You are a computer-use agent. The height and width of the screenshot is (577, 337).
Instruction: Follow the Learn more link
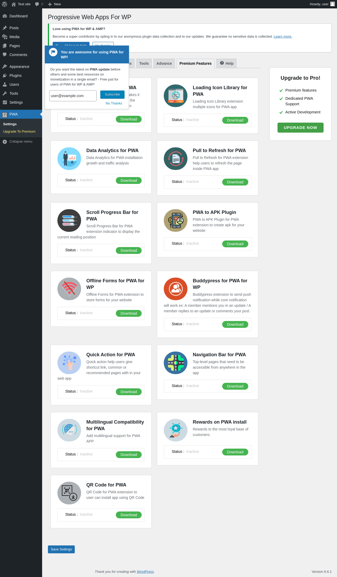click(283, 37)
